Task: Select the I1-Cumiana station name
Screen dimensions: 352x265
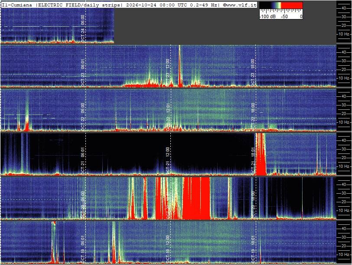Action: (x=17, y=5)
